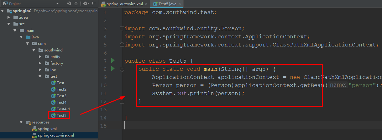
Task: Collapse the southwind package
Action: [x=34, y=50]
